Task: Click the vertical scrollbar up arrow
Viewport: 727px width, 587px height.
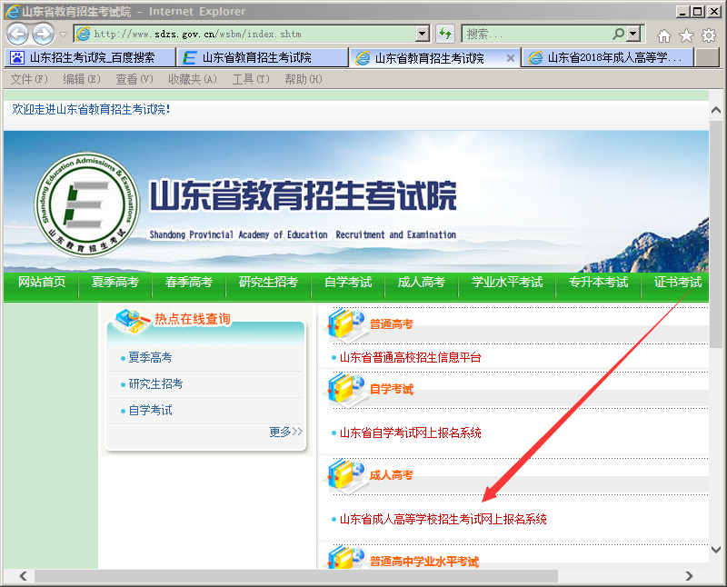Action: pos(716,110)
